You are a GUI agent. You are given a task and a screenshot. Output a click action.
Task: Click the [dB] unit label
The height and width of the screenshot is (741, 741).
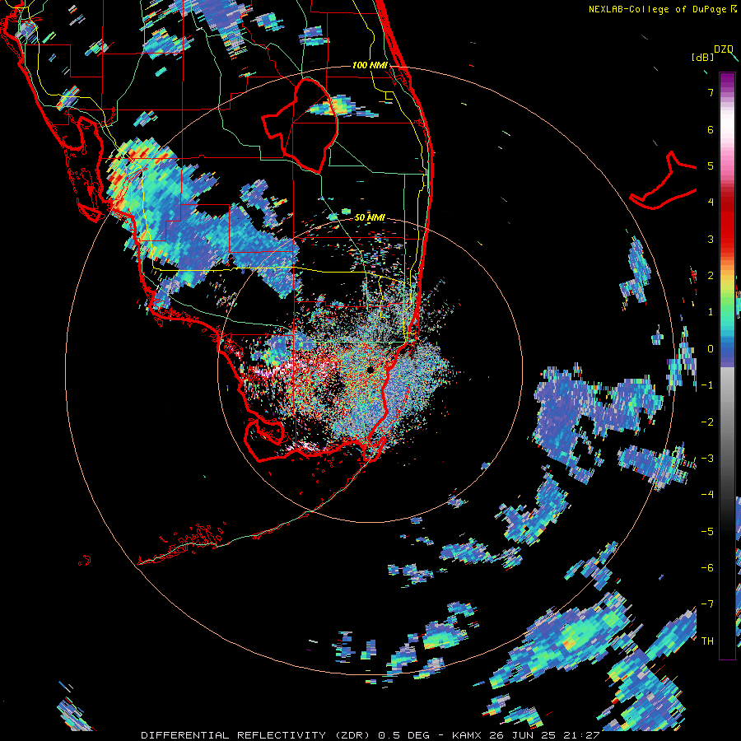(703, 57)
